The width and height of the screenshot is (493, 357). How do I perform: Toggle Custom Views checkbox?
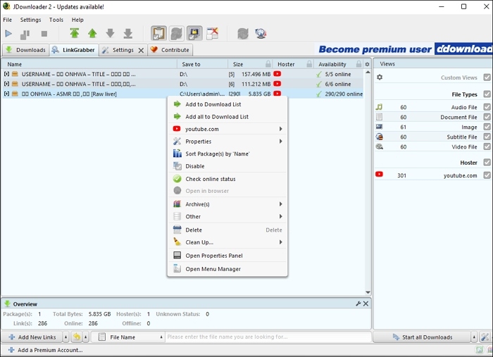coord(487,77)
